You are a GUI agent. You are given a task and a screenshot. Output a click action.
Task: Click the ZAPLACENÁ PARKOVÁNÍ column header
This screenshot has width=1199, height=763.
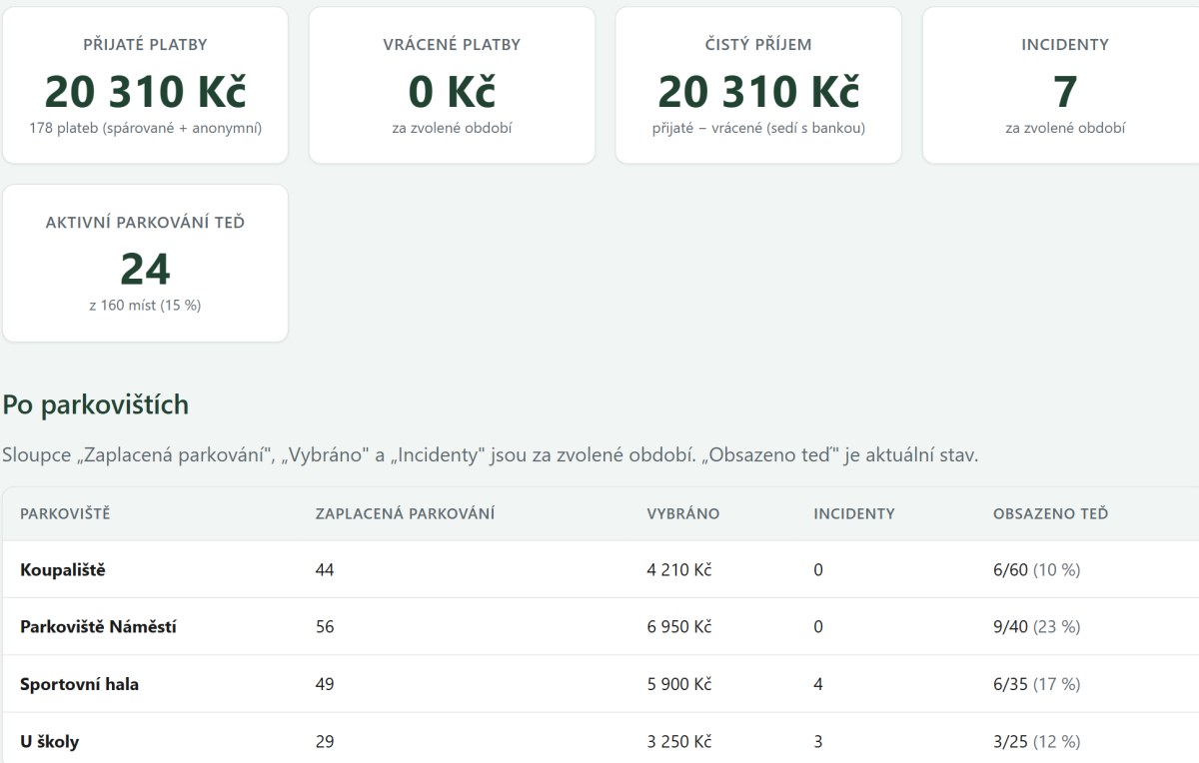click(x=405, y=514)
